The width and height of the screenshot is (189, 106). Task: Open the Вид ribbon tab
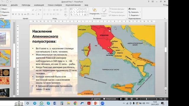pos(86,5)
